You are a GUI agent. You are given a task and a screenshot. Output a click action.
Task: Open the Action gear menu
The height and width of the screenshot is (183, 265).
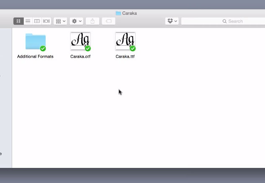[76, 21]
